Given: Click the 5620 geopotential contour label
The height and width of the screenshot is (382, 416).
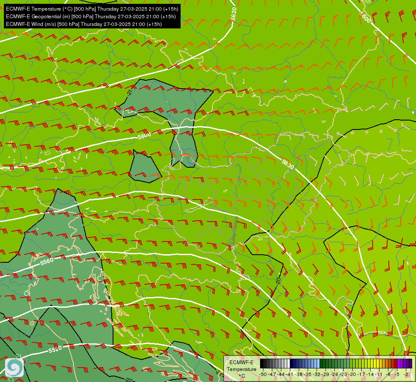Looking at the screenshot, I should coord(233,14).
